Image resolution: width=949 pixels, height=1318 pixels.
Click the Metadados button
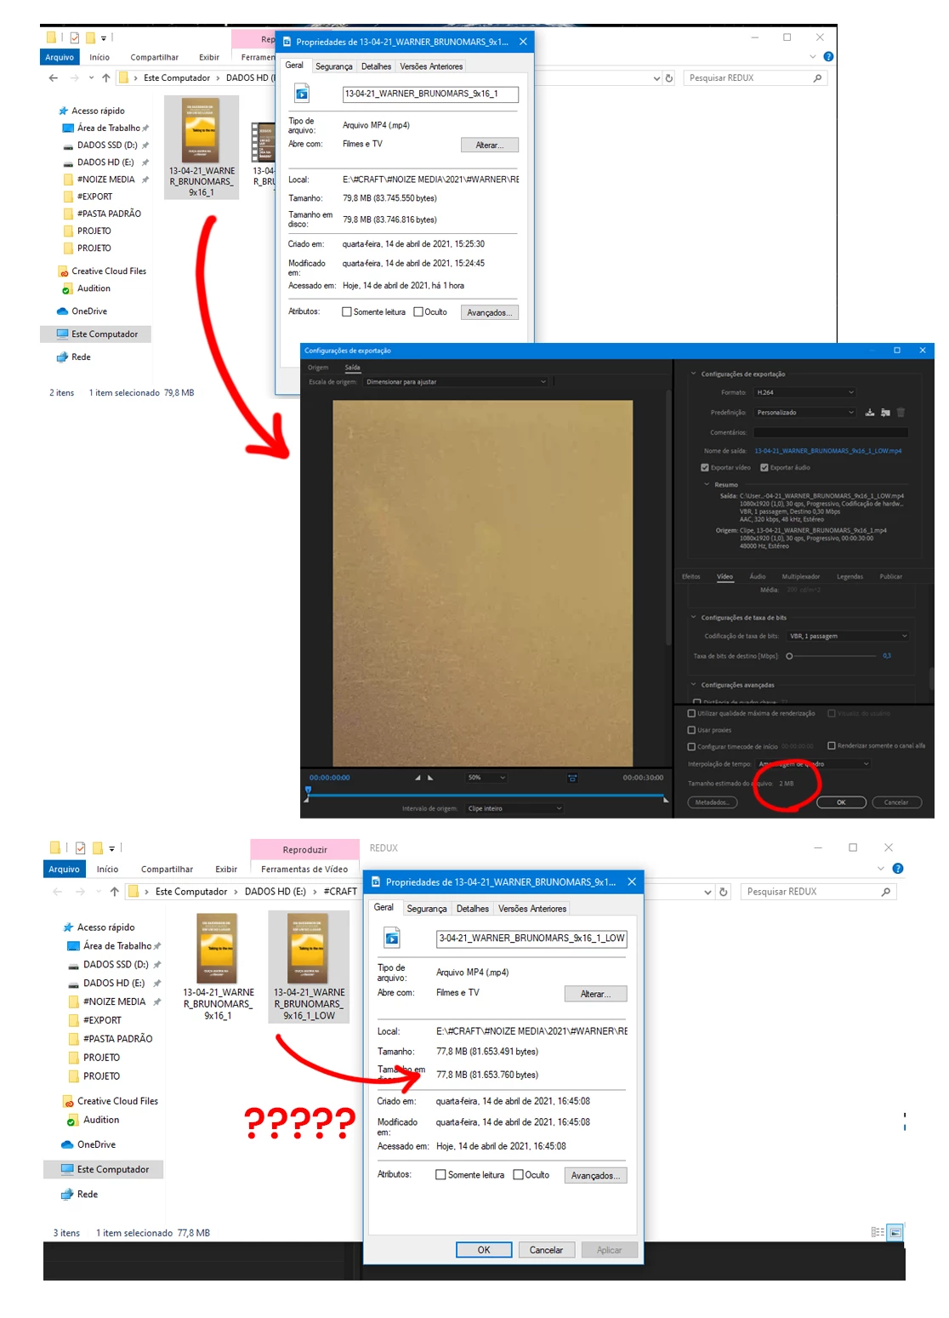(712, 802)
